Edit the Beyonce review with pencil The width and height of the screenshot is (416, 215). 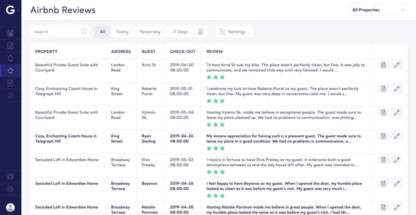pyautogui.click(x=397, y=184)
